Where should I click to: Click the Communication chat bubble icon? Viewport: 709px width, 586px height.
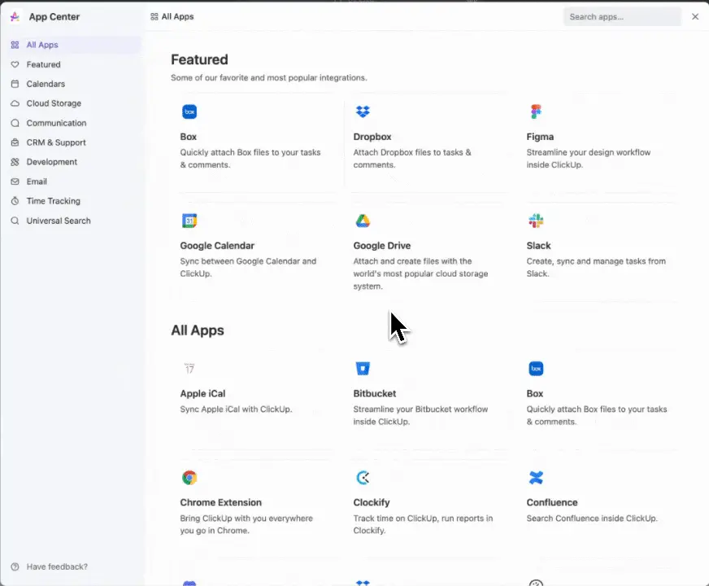[15, 123]
